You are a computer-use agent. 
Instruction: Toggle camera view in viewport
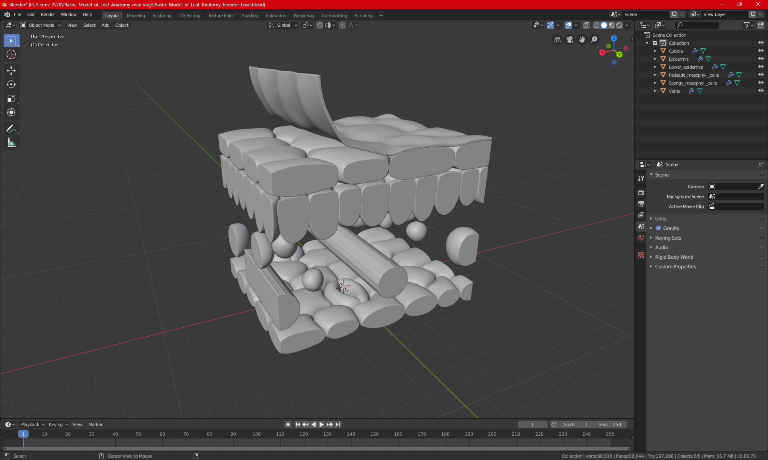point(570,40)
